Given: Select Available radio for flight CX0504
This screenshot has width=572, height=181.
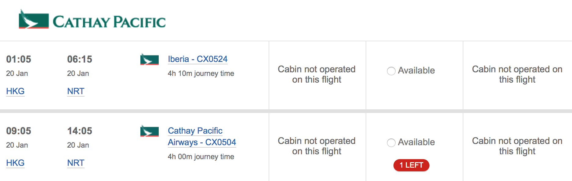Looking at the screenshot, I should click(x=391, y=142).
